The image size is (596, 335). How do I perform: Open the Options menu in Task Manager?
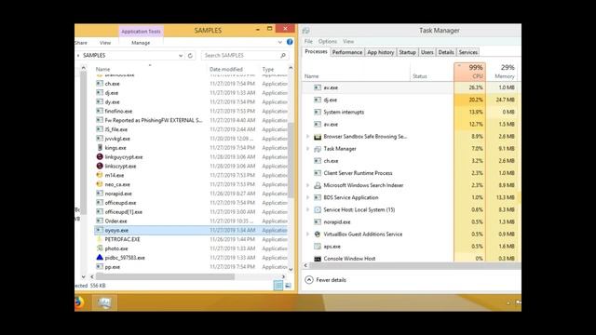328,41
